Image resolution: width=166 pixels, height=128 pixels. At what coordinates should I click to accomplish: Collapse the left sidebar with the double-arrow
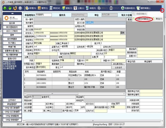[12, 14]
